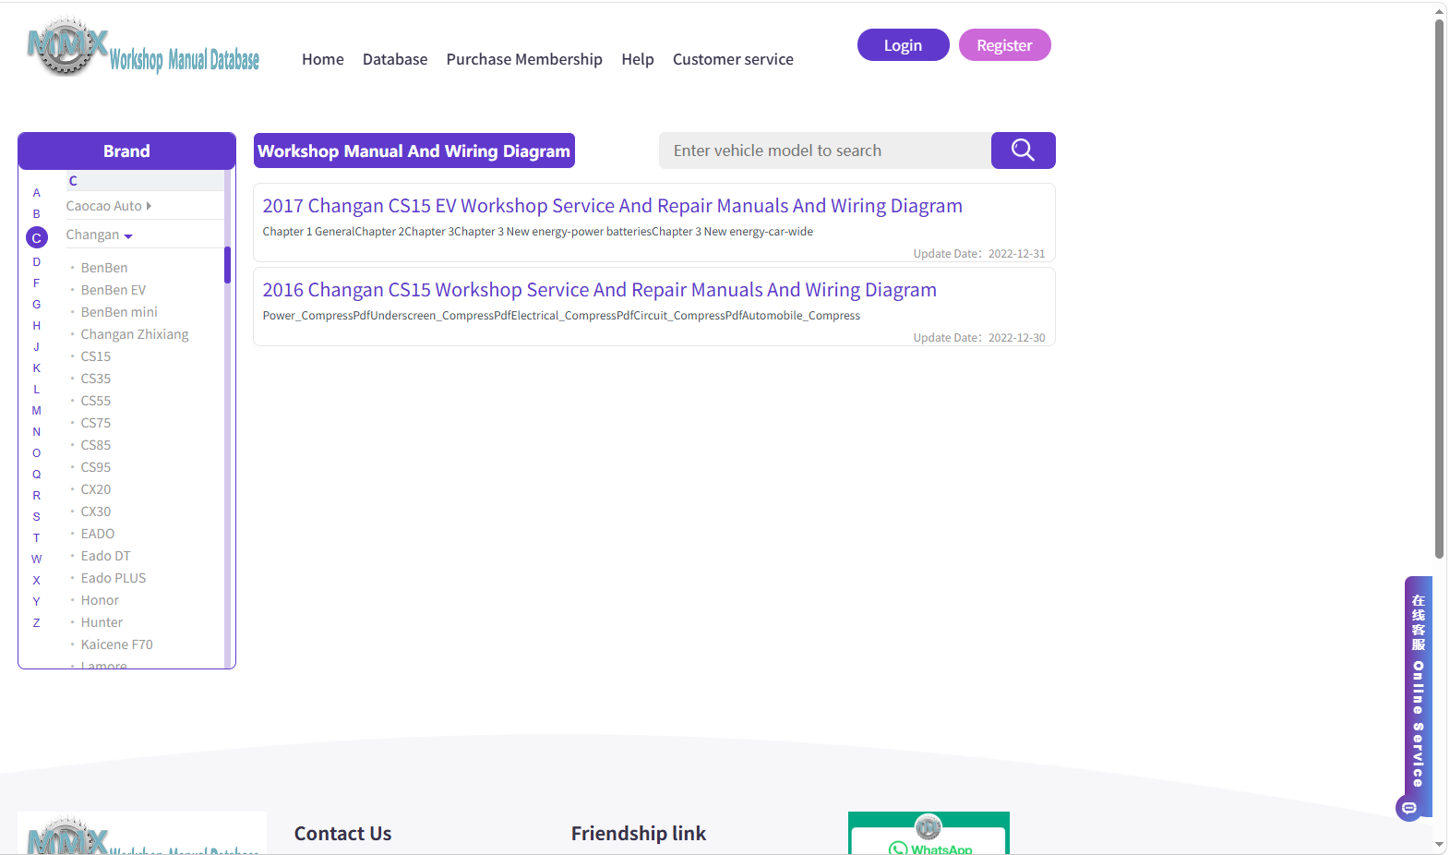Open the CS55 model

[x=96, y=401]
